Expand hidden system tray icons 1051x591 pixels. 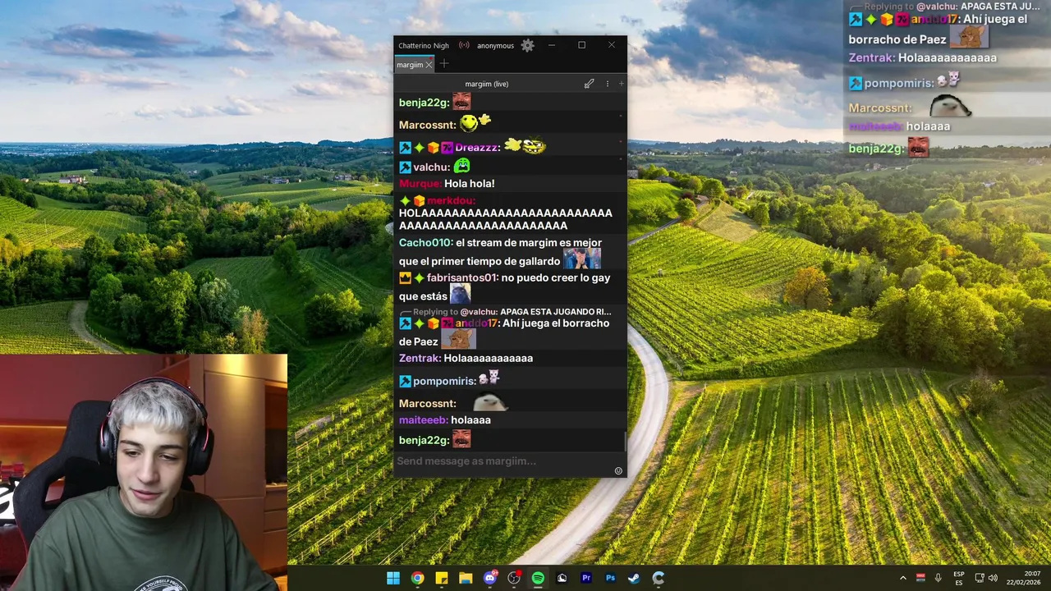click(x=903, y=578)
